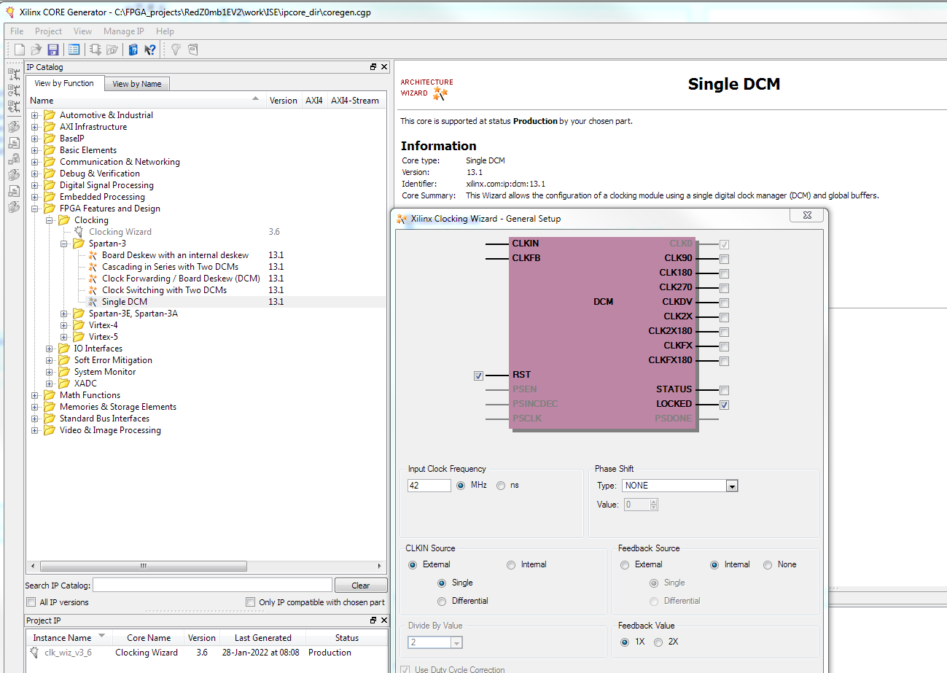Select None for Feedback Source
The image size is (947, 673).
click(x=768, y=565)
